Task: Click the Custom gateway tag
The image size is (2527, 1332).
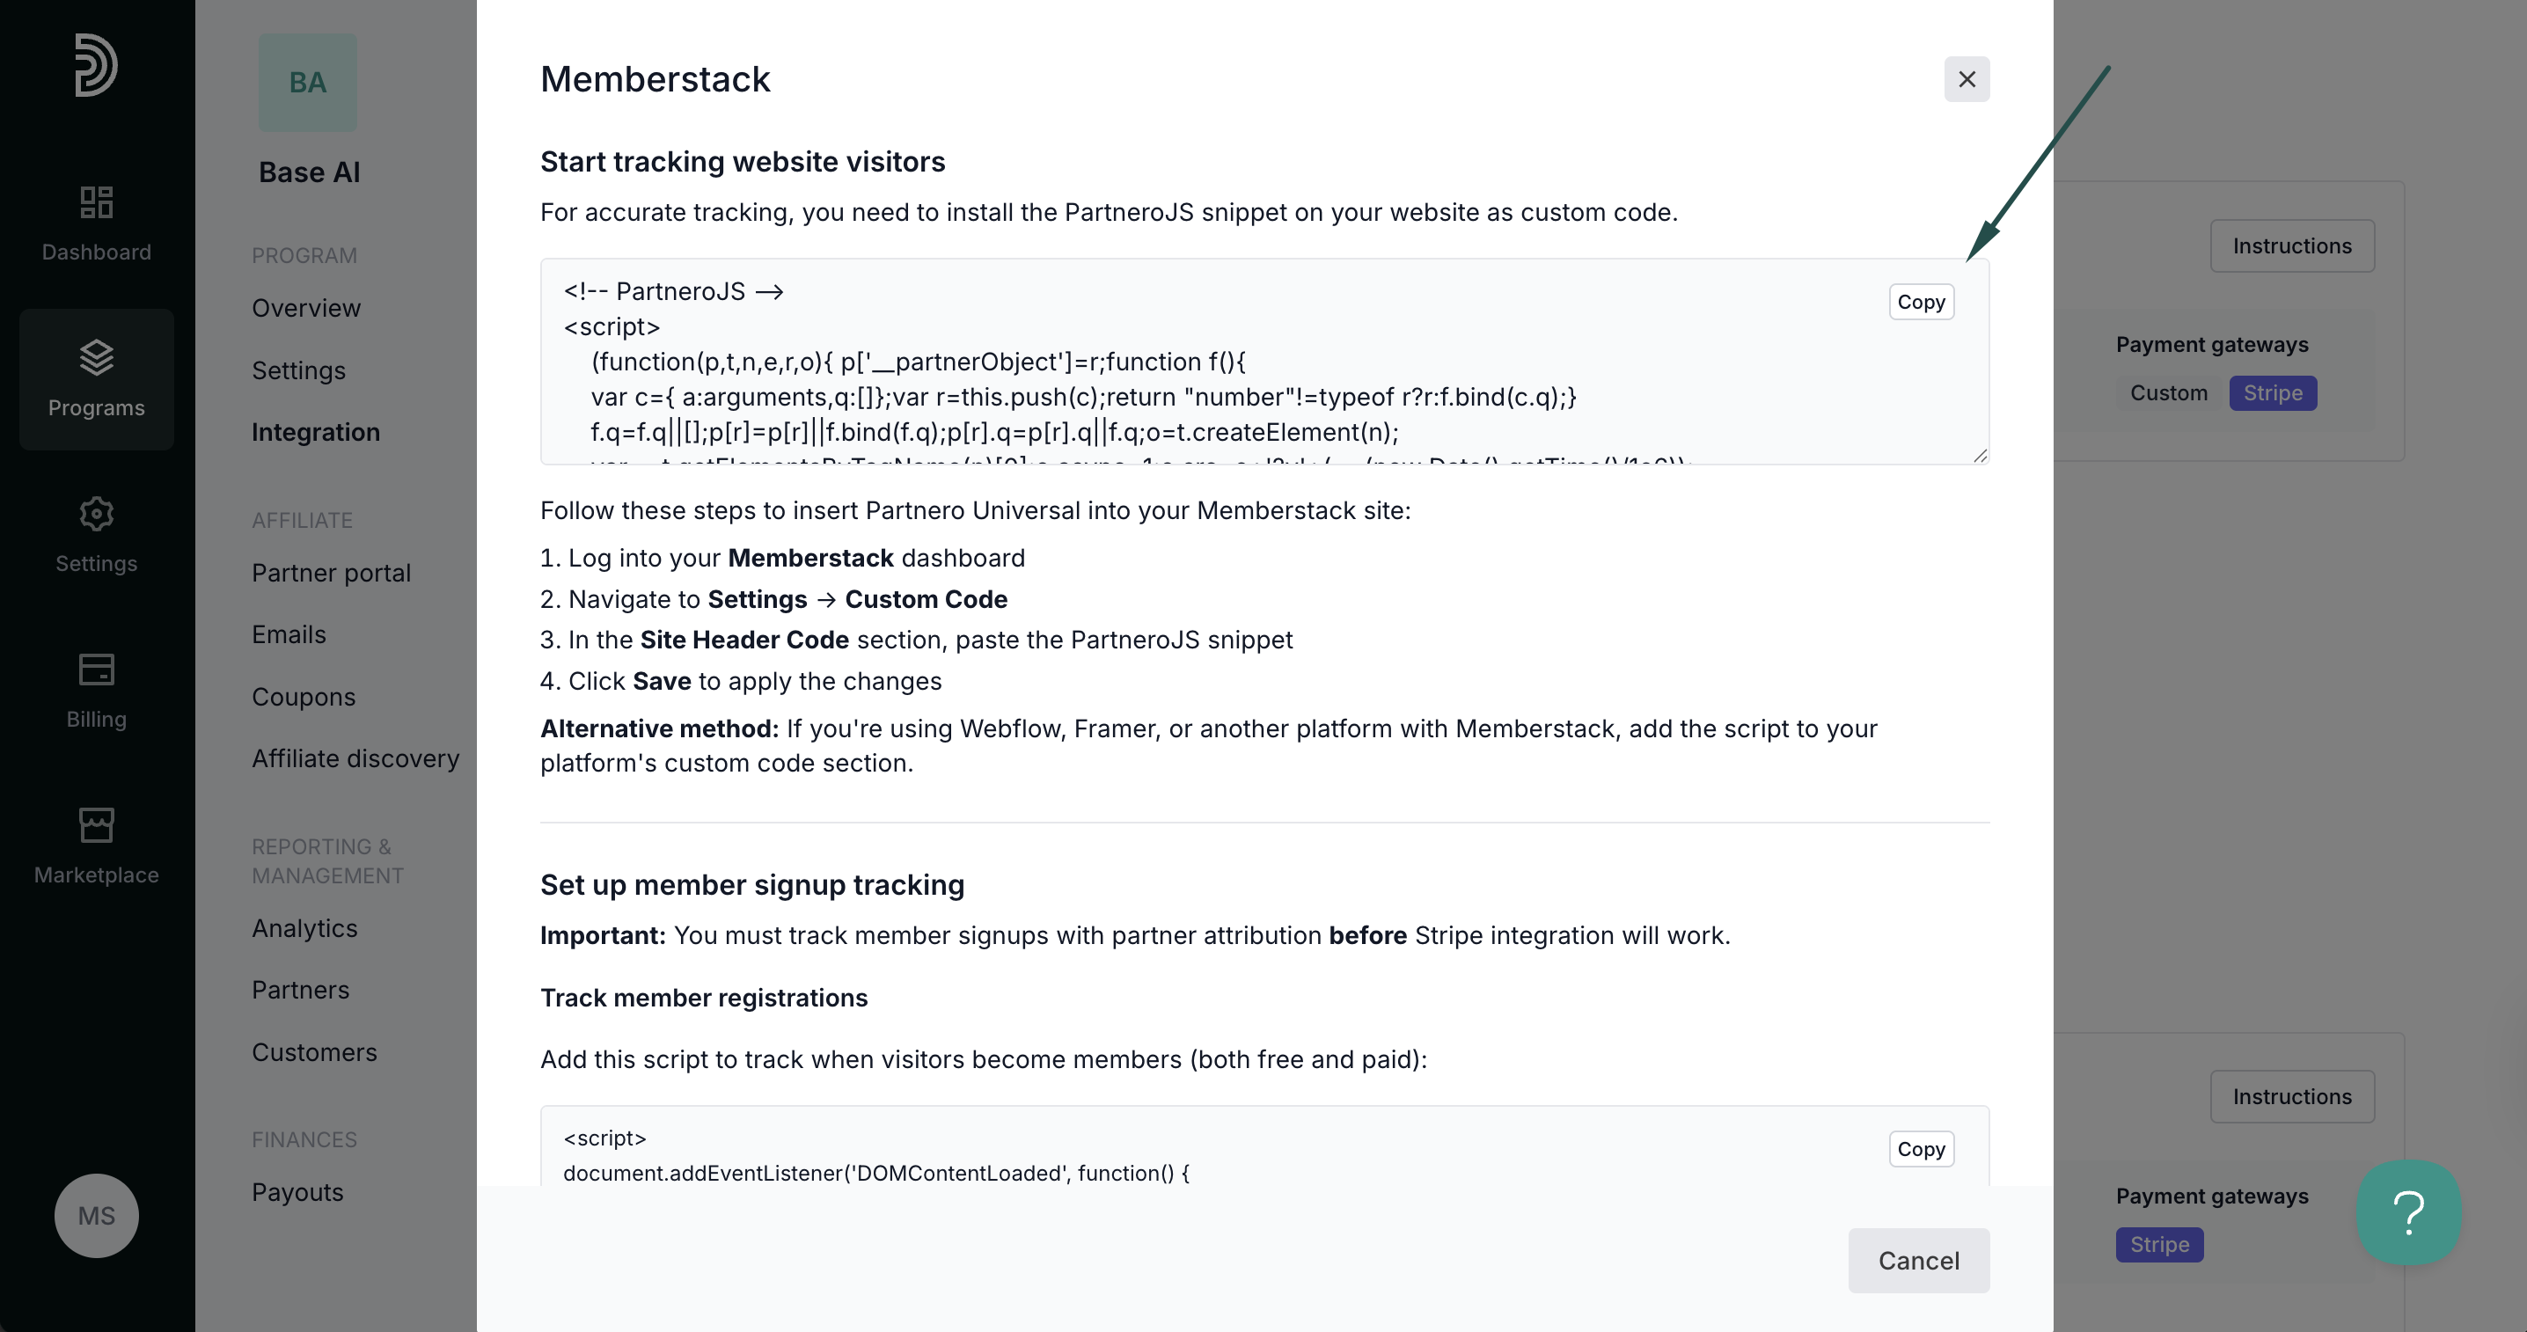Action: point(2168,393)
